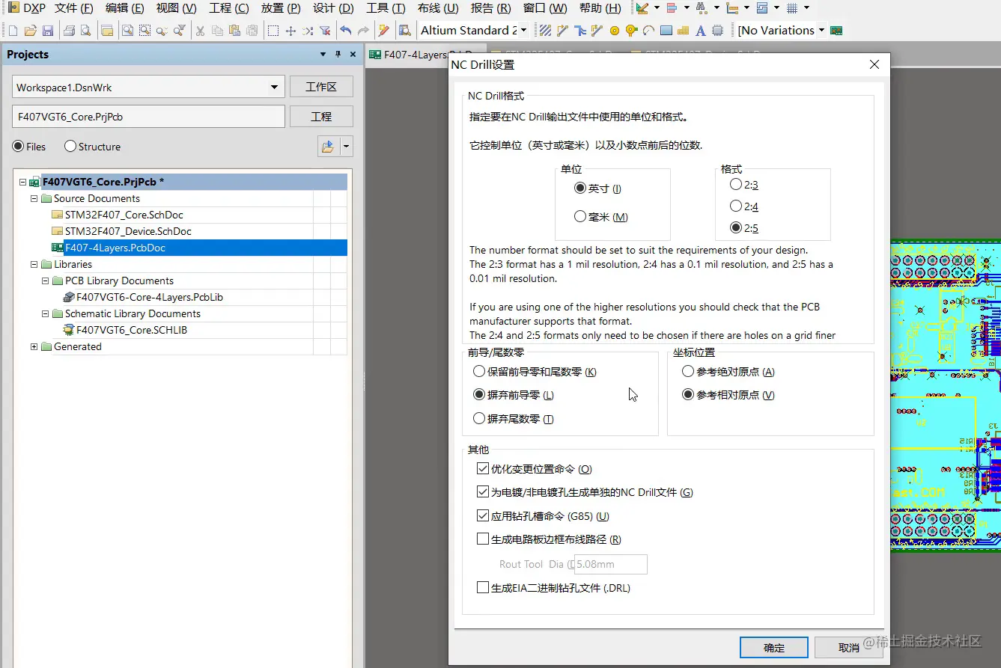Open the No Variations dropdown
Image resolution: width=1001 pixels, height=668 pixels.
pyautogui.click(x=821, y=31)
